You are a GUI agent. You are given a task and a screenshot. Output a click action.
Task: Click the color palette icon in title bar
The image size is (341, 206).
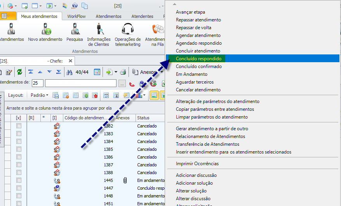65,6
